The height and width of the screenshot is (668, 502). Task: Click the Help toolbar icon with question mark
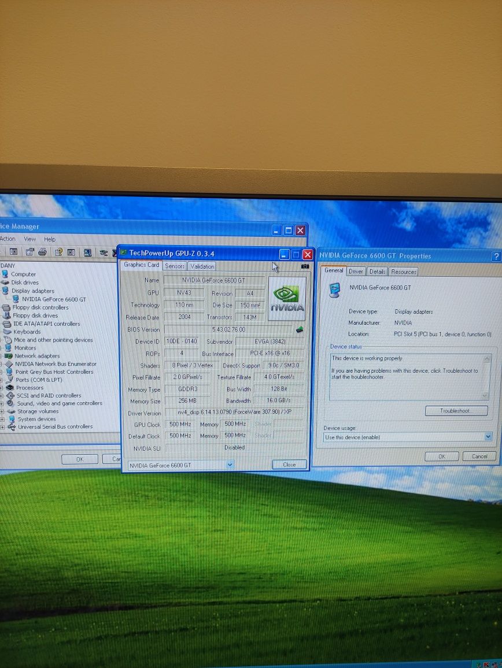(x=58, y=252)
